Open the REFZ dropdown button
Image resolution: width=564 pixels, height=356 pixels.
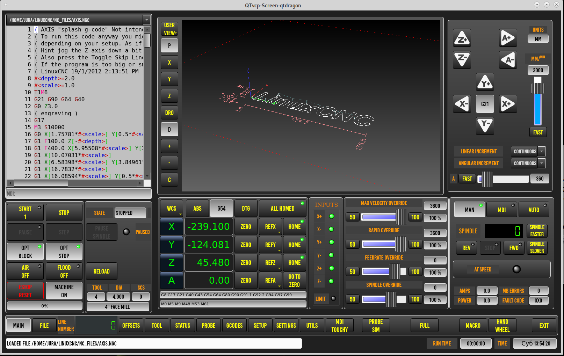(x=270, y=262)
